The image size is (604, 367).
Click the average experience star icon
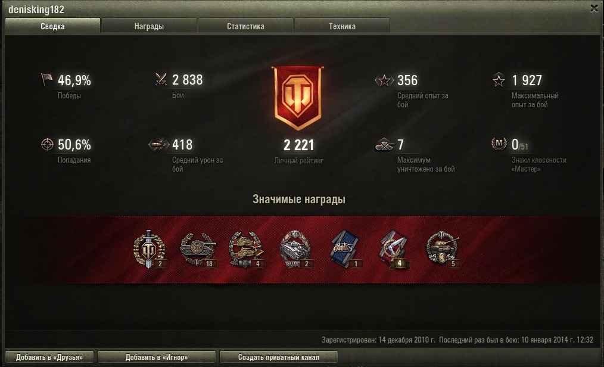[x=384, y=80]
